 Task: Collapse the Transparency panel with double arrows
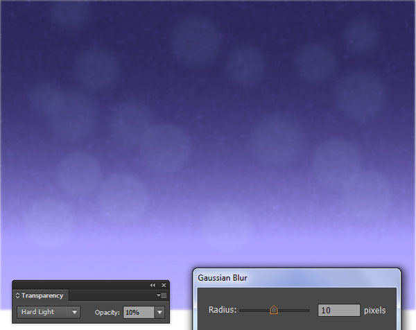pyautogui.click(x=153, y=285)
